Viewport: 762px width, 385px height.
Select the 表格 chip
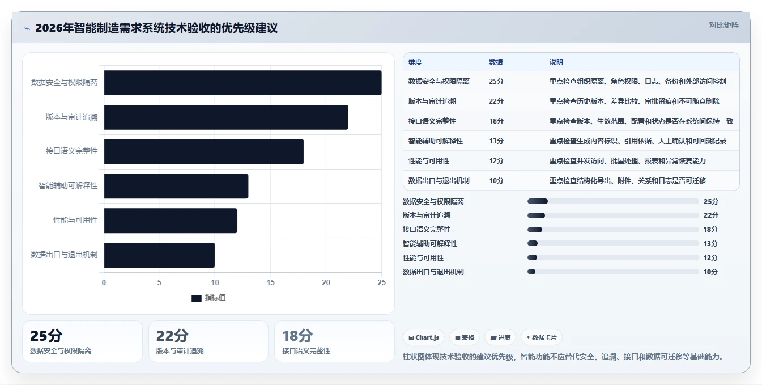[465, 337]
